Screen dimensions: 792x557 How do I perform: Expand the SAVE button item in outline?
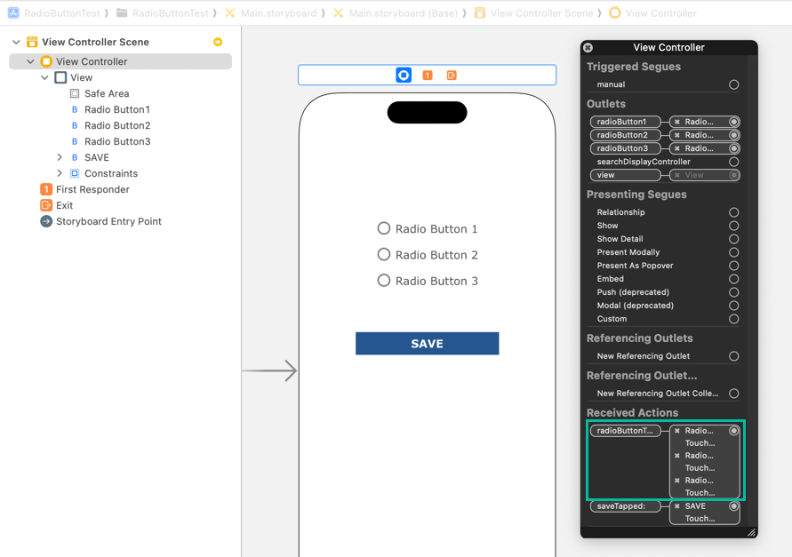[60, 157]
